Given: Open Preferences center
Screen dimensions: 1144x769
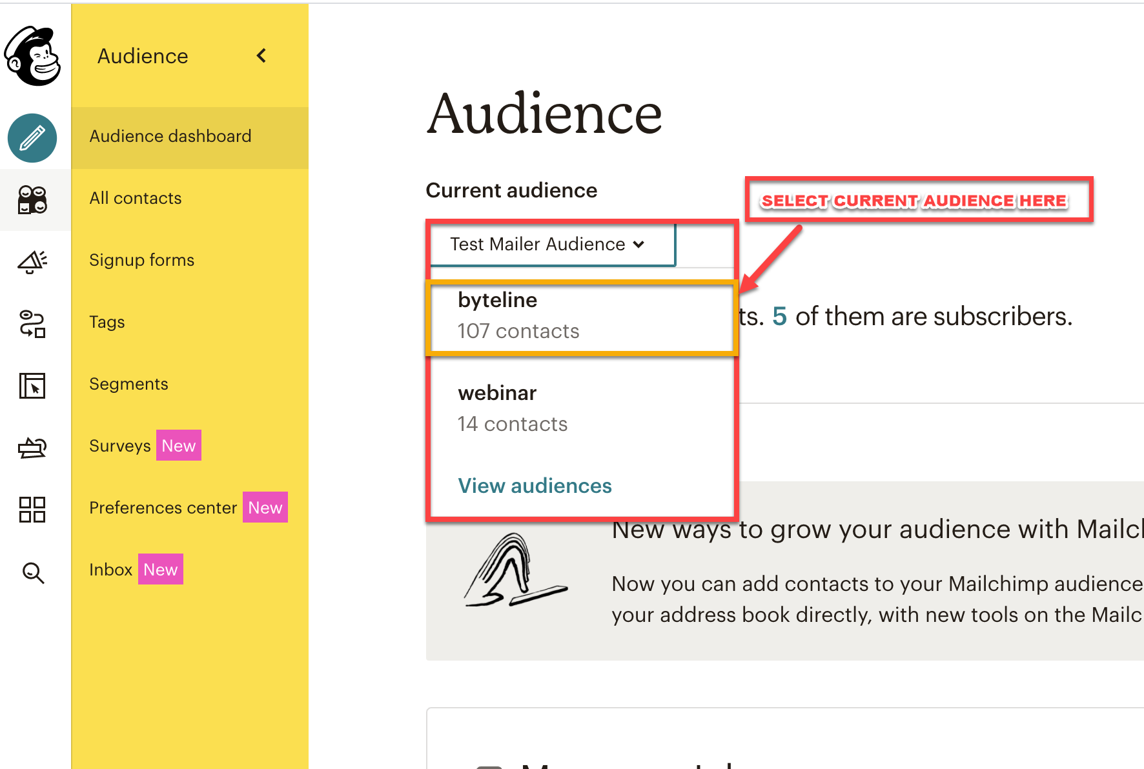Looking at the screenshot, I should click(x=163, y=508).
